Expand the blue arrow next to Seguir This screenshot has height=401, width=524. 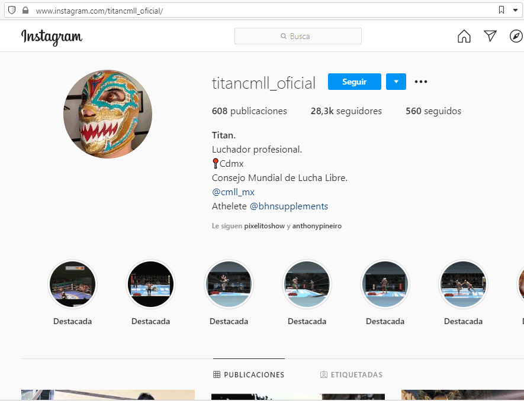(396, 82)
